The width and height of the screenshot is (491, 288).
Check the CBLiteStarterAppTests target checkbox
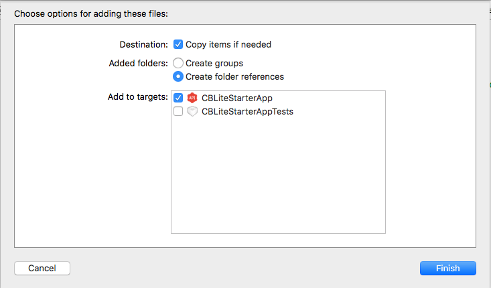point(178,111)
